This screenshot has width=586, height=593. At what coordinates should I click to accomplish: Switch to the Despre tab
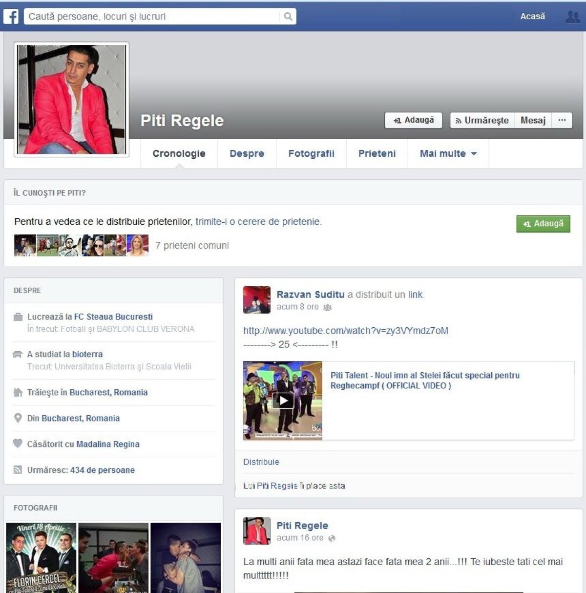click(247, 153)
